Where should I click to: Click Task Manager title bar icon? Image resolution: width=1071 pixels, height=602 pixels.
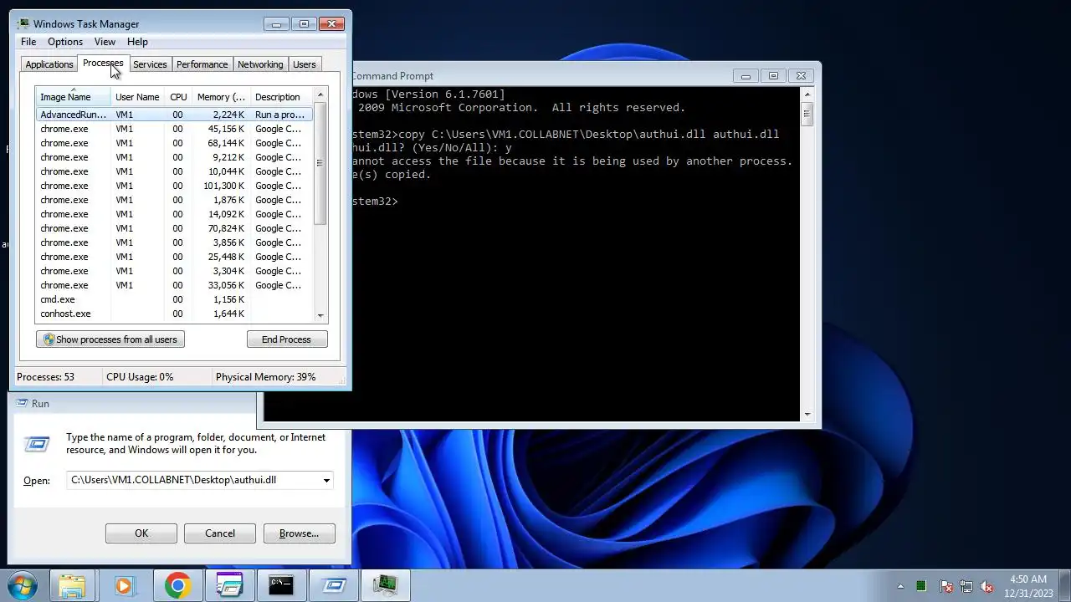coord(24,24)
